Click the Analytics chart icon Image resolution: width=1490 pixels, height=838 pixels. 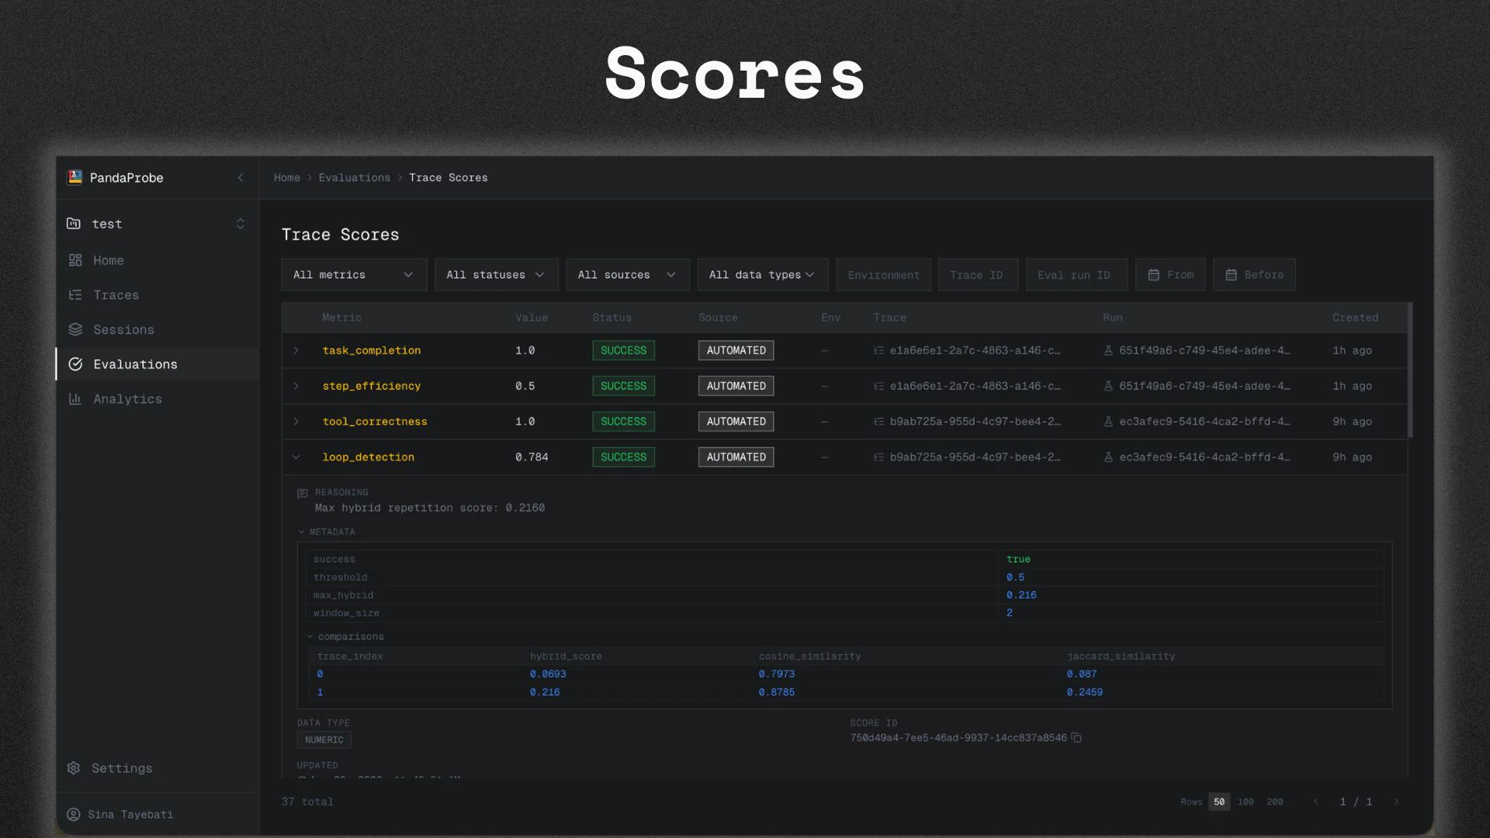click(x=75, y=399)
